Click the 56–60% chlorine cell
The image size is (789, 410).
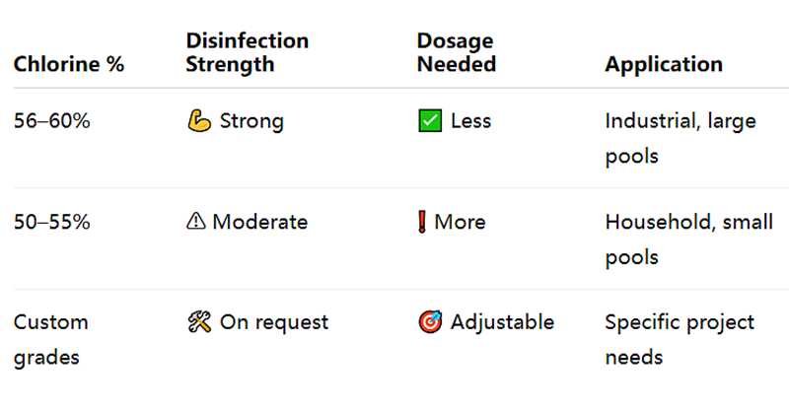(x=52, y=121)
